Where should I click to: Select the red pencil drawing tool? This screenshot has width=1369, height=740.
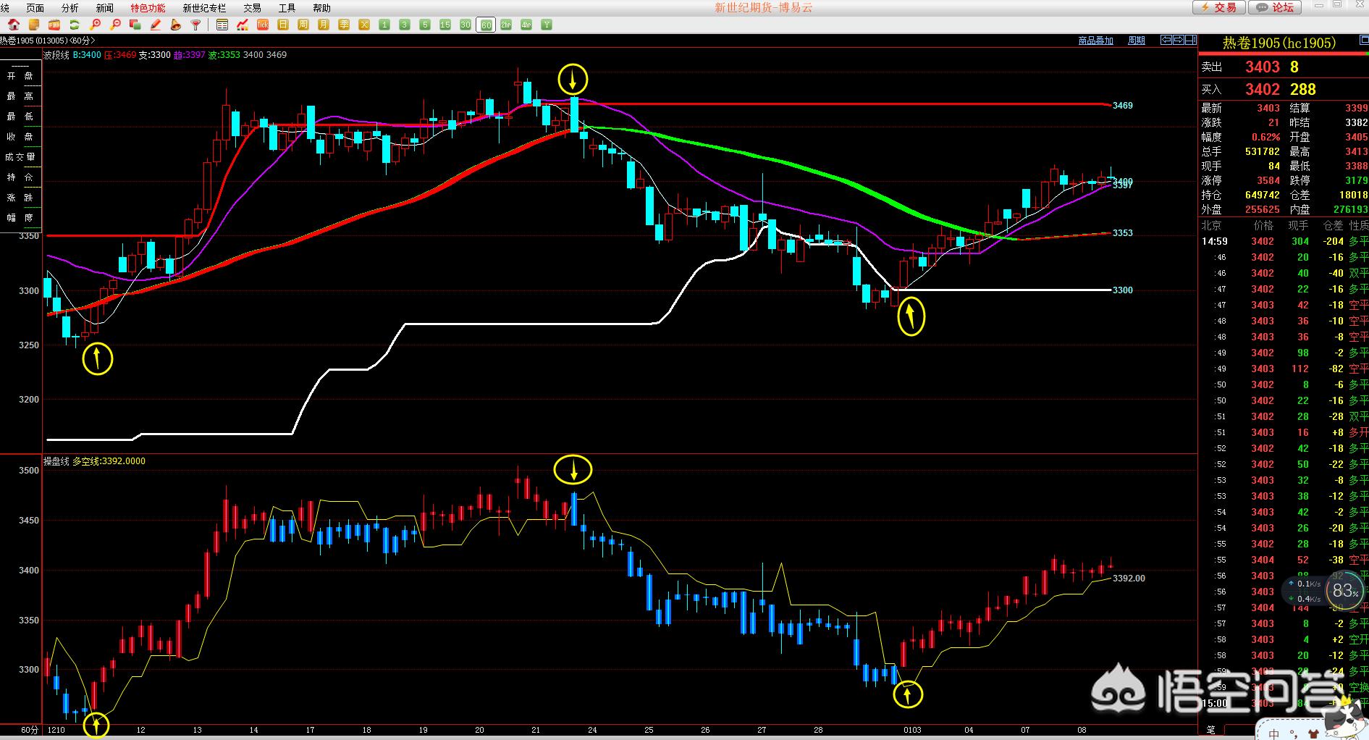[156, 25]
